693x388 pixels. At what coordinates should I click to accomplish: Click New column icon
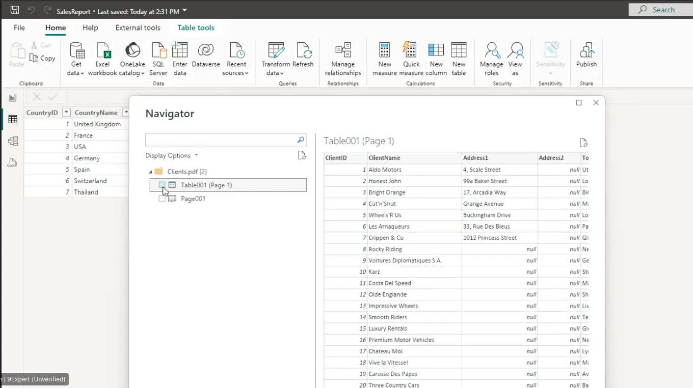pos(436,50)
